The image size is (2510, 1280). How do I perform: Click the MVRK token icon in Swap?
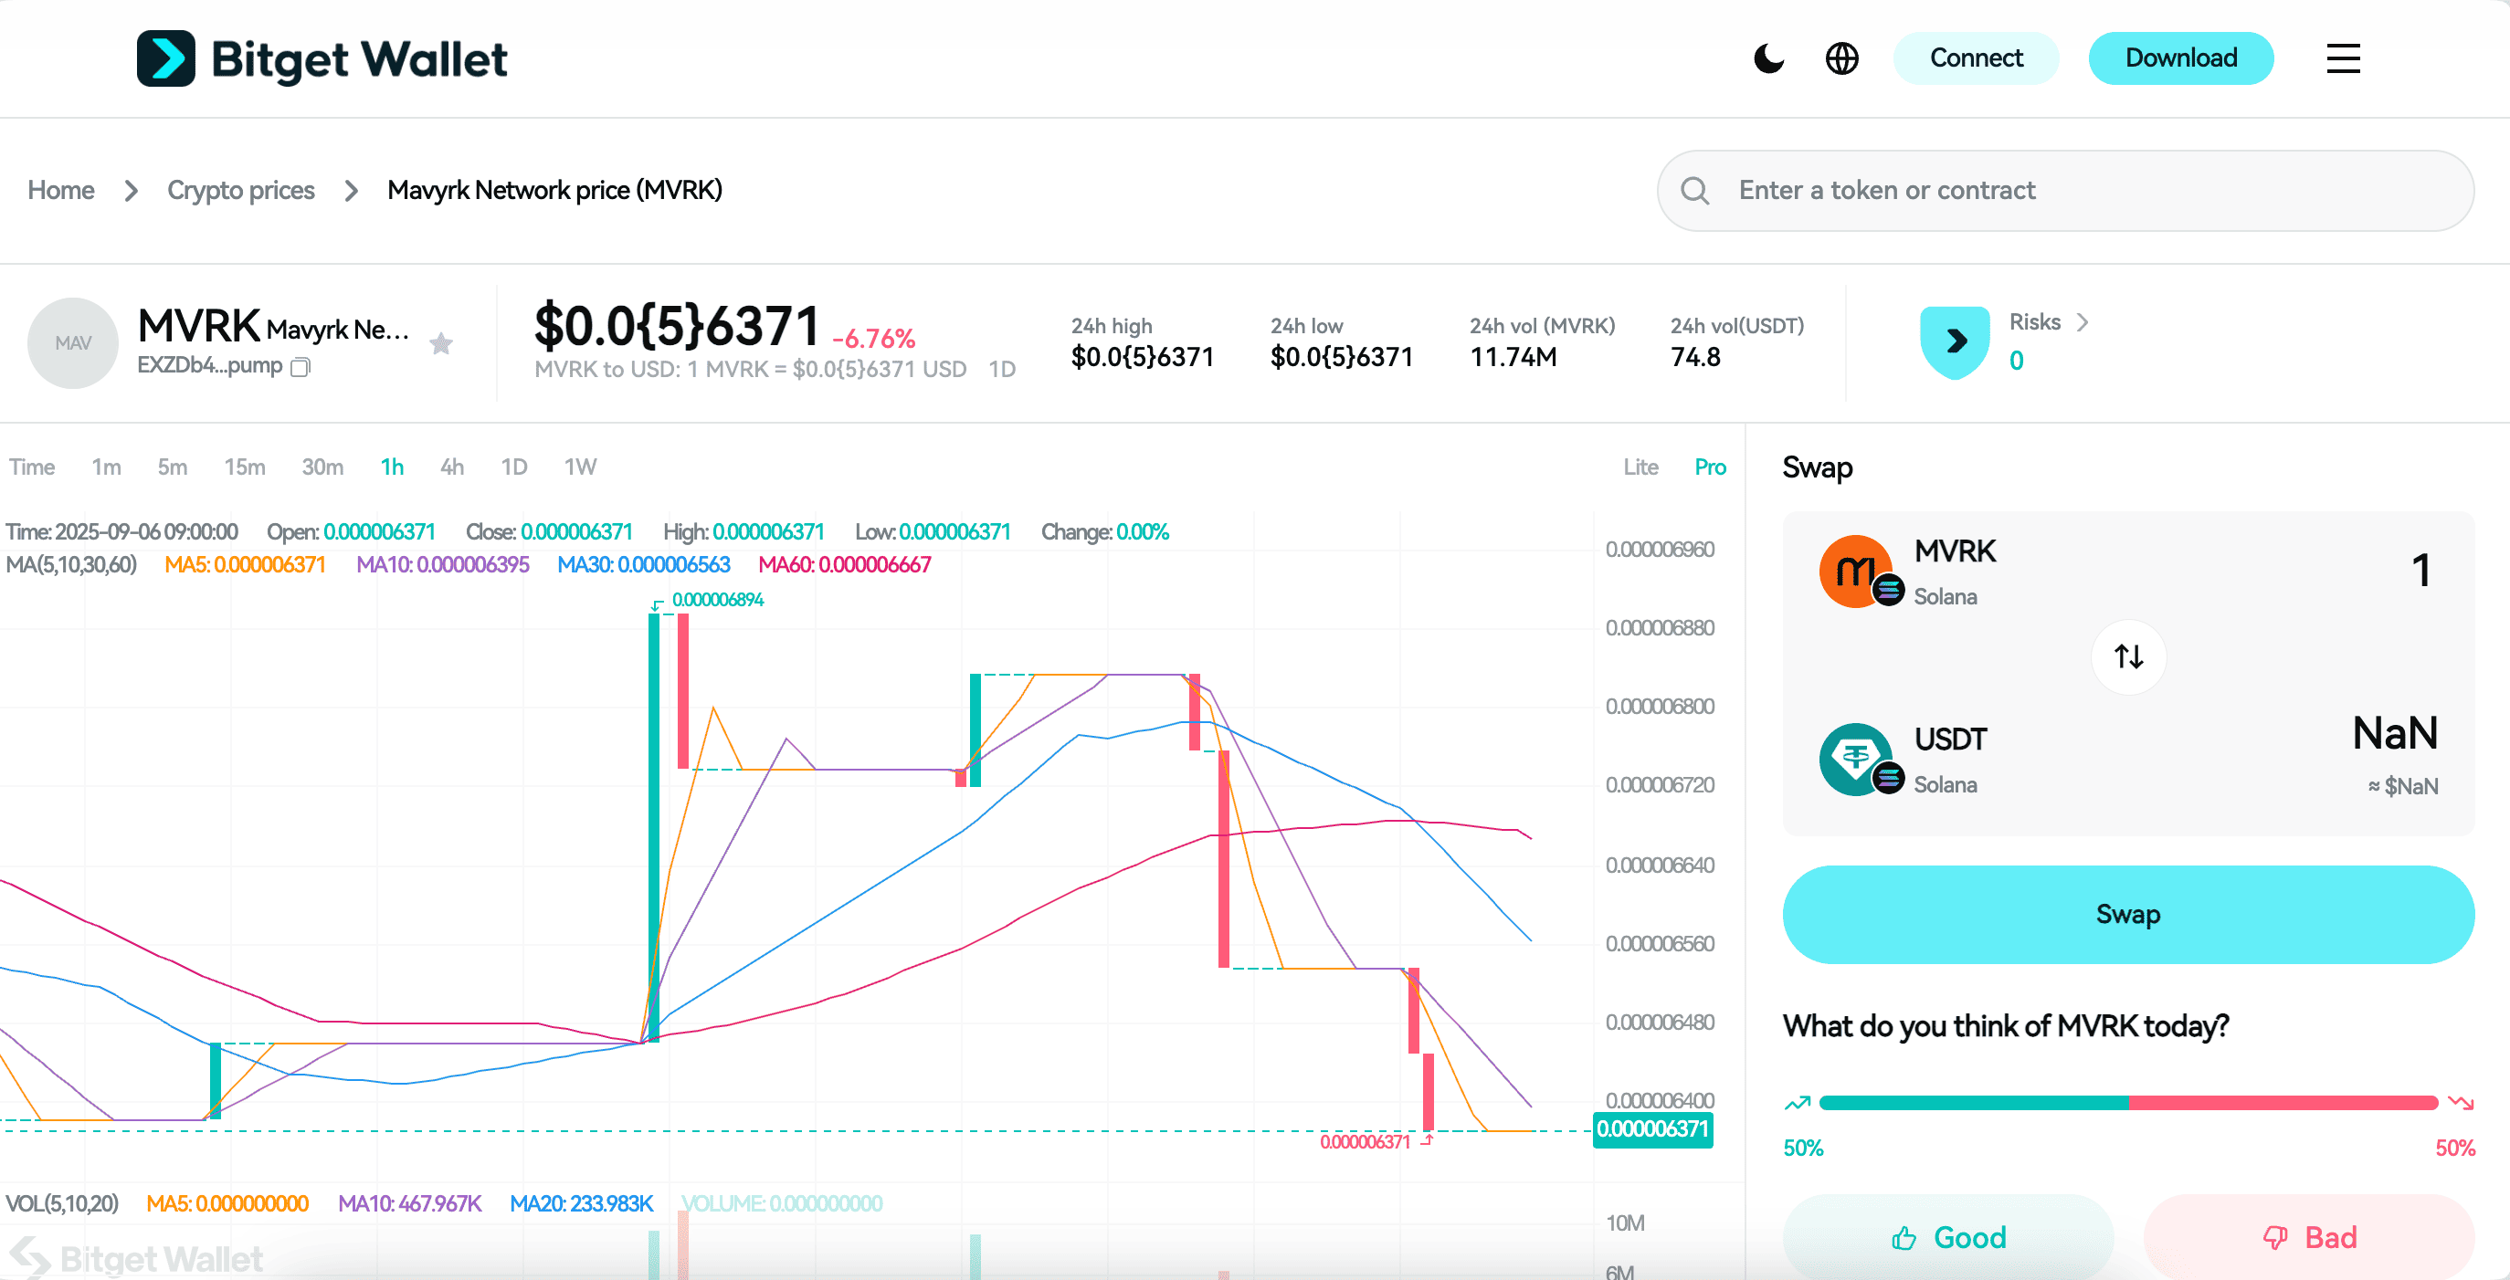point(1857,571)
